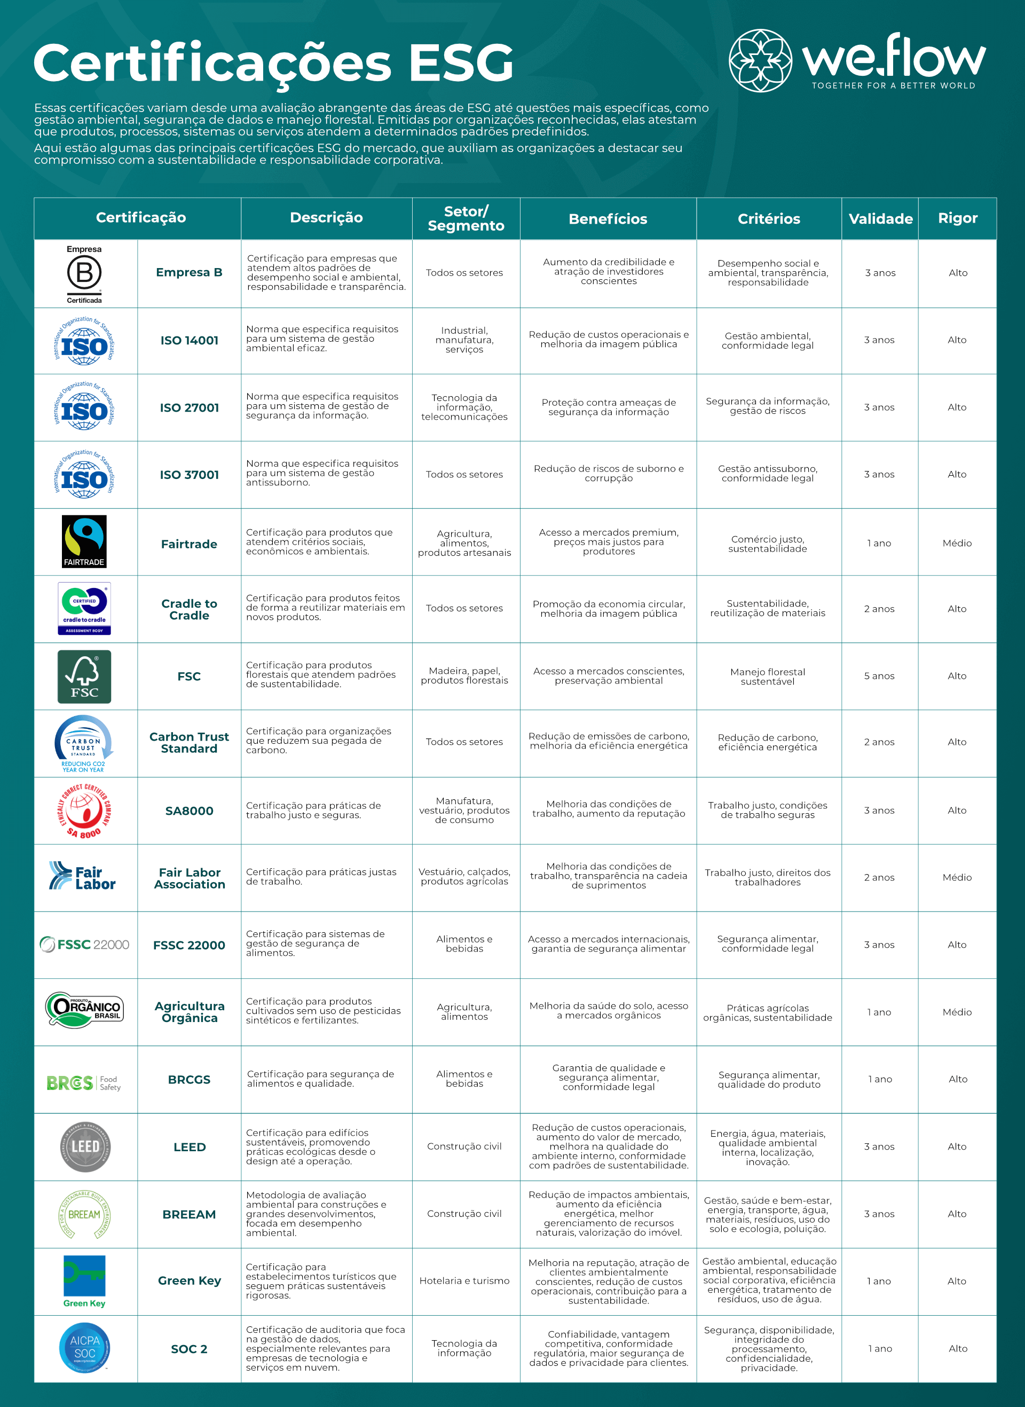Click the BRCGS Food Safety logo
1025x1407 pixels.
click(84, 1083)
